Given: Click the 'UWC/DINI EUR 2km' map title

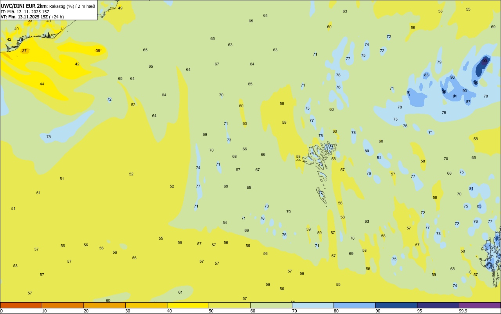Looking at the screenshot, I should click(24, 6).
